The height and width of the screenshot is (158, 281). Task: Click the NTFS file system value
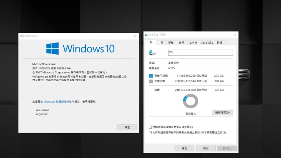point(171,68)
